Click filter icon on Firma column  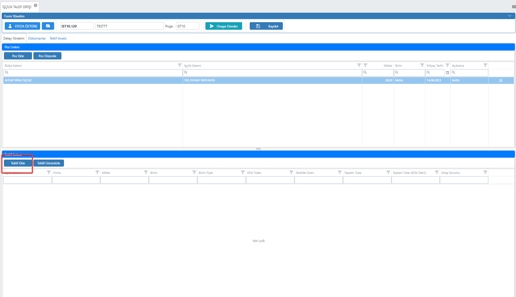point(97,172)
